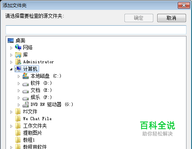The width and height of the screenshot is (192, 149).
Task: Expand the 软件 (D:) node
Action: click(19, 83)
